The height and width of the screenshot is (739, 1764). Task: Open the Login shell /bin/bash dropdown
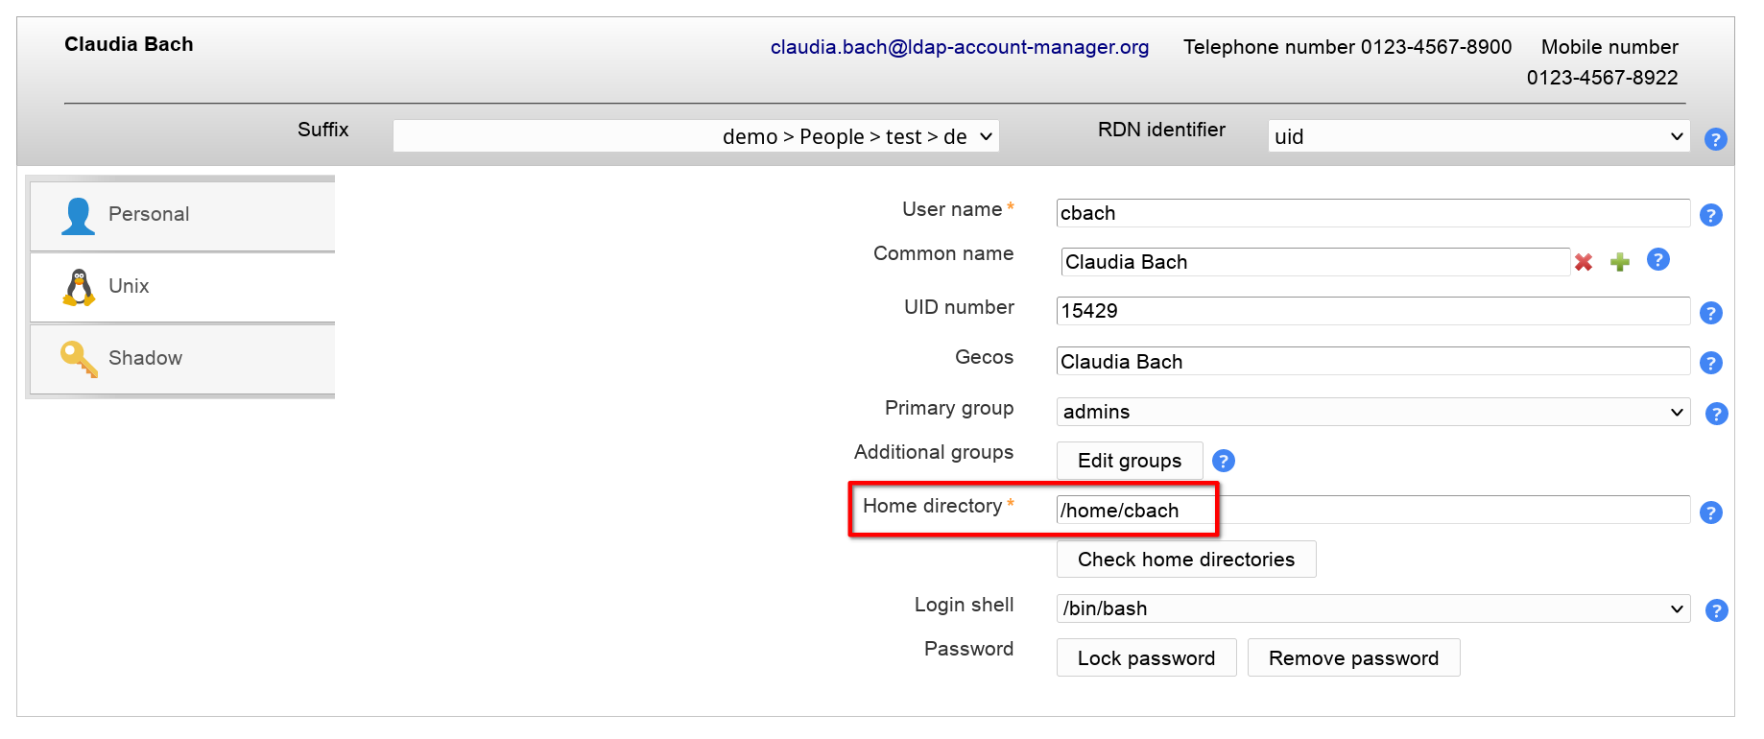coord(1372,608)
